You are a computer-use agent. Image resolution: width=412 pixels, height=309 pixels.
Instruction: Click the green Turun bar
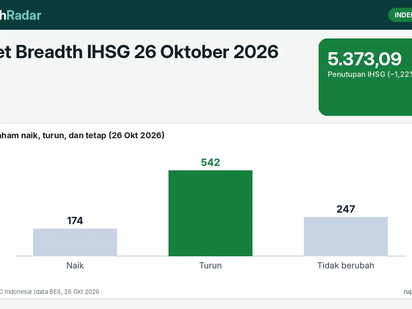(x=210, y=213)
